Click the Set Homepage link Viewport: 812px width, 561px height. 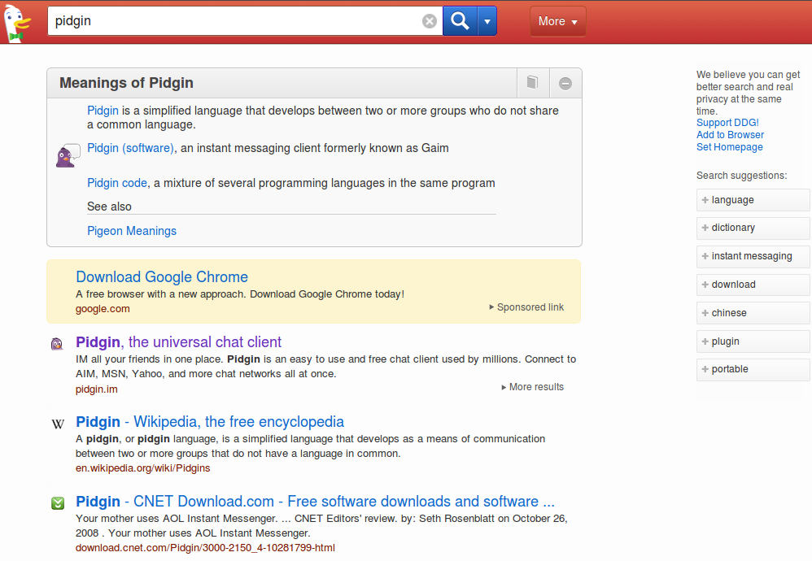click(730, 147)
